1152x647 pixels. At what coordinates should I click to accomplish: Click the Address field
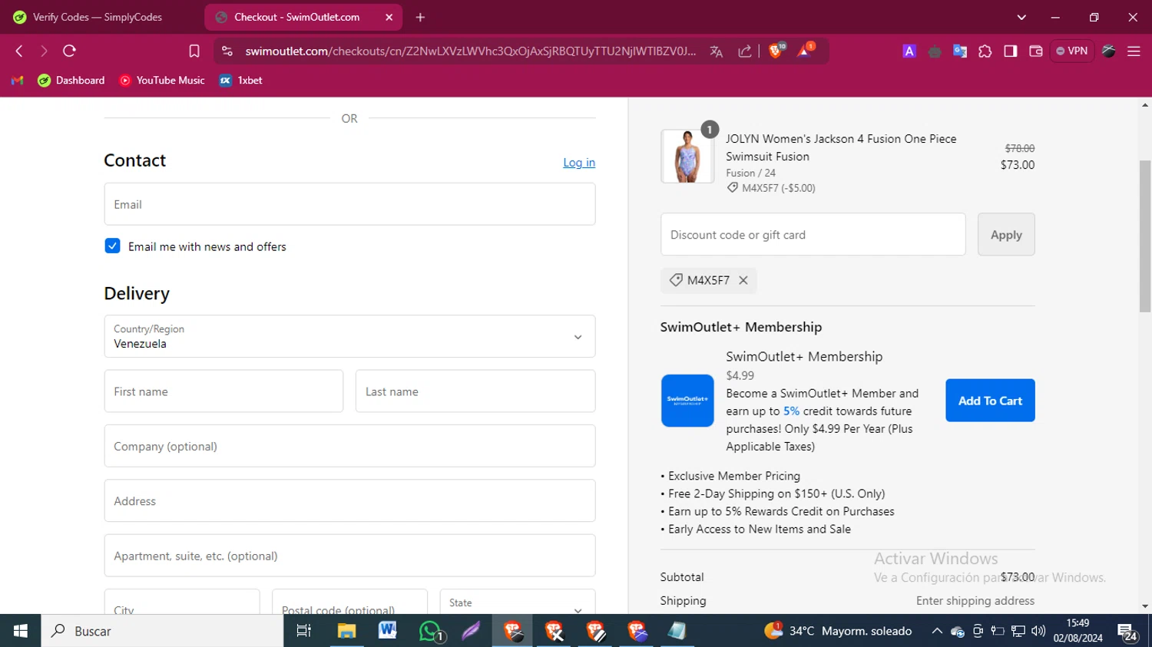[x=349, y=501]
